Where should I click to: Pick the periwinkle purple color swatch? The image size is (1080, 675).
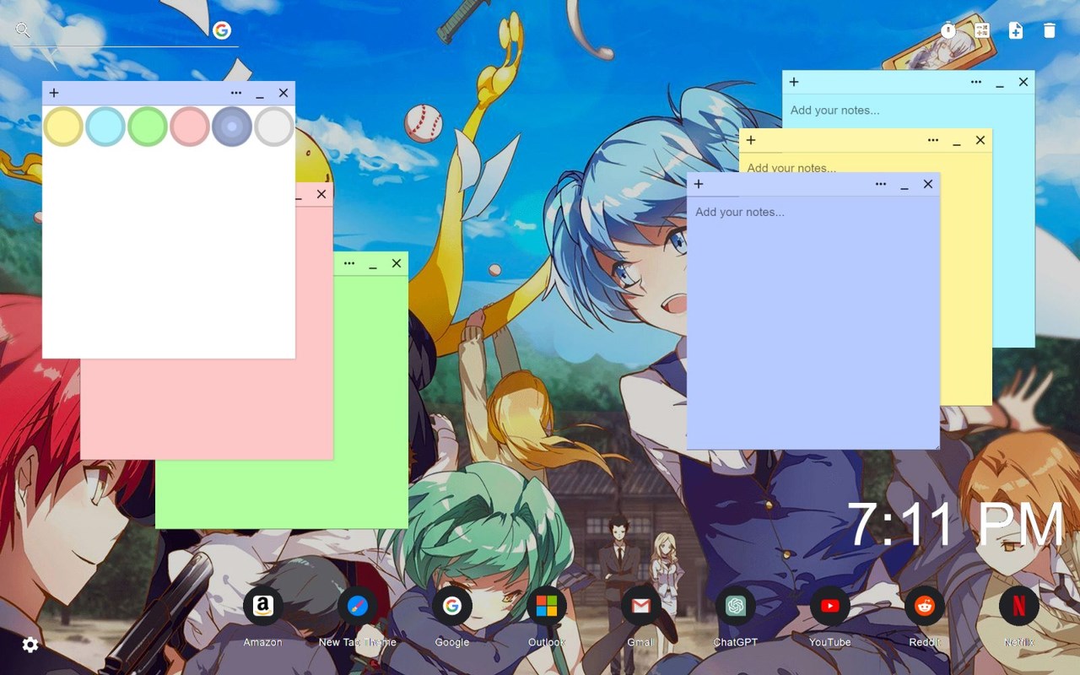click(232, 127)
